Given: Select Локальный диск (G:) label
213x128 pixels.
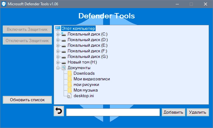Looking at the screenshot, I should 88,56.
